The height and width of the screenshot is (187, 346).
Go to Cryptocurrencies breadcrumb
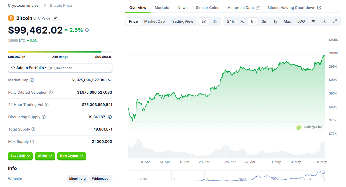click(x=23, y=5)
